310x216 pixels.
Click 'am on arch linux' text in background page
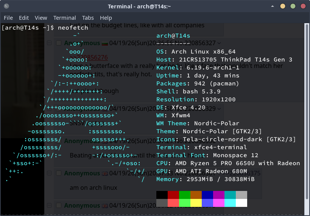(x=93, y=188)
